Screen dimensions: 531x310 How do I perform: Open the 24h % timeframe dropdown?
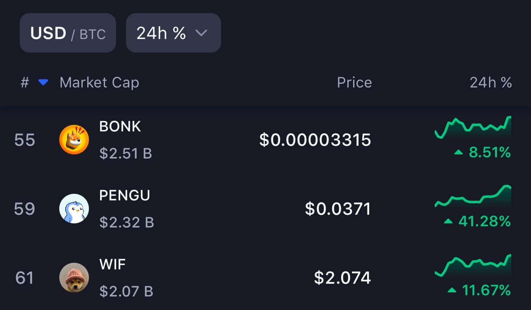tap(173, 33)
